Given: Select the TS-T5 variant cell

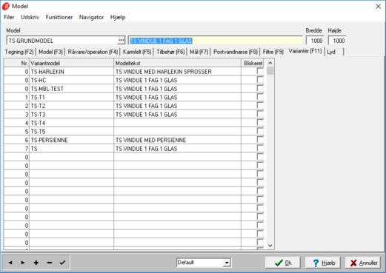Looking at the screenshot, I should (71, 132).
